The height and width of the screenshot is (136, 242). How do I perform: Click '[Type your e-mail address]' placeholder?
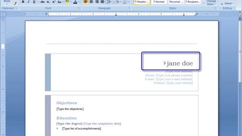[174, 79]
